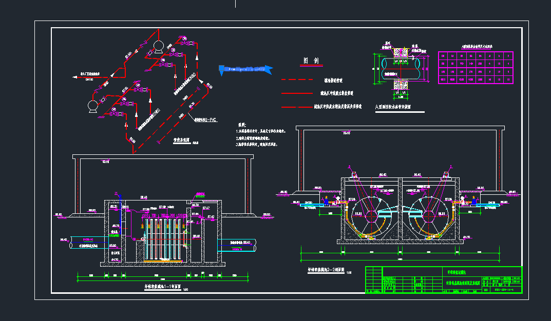Select the A-type waterproof sleeve detail drawing
This screenshot has width=551, height=321.
[401, 70]
